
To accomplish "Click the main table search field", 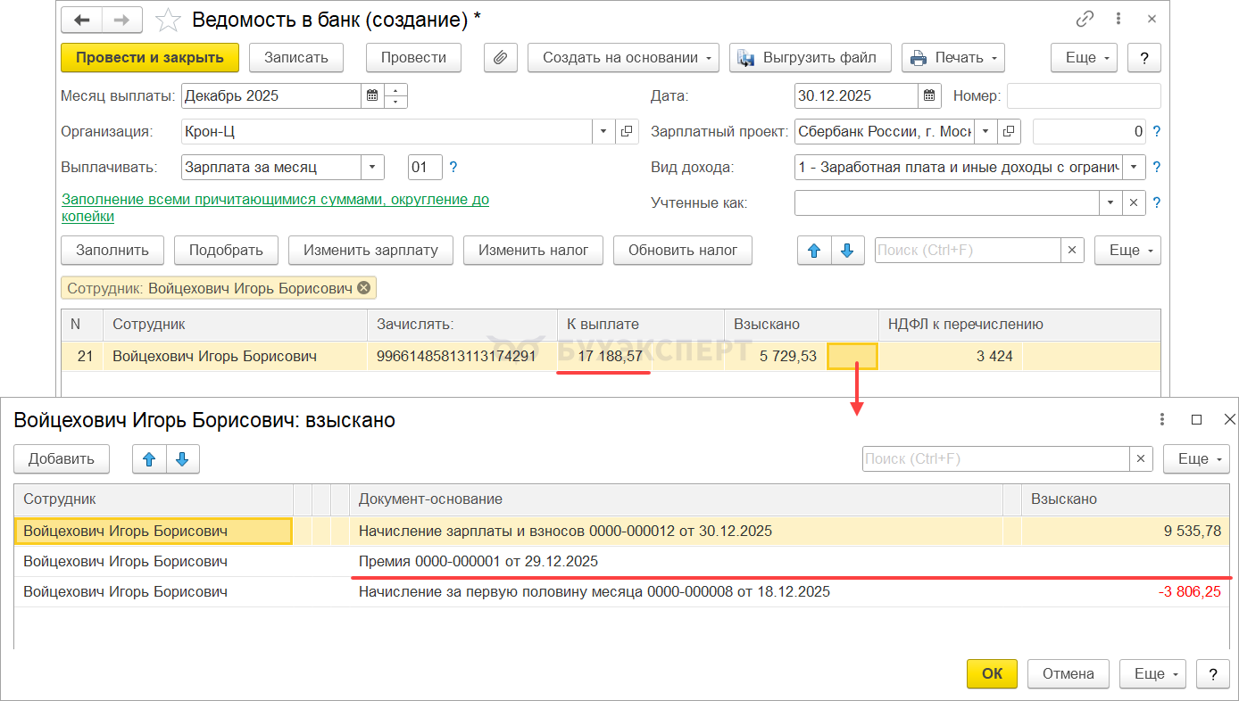I will 968,251.
